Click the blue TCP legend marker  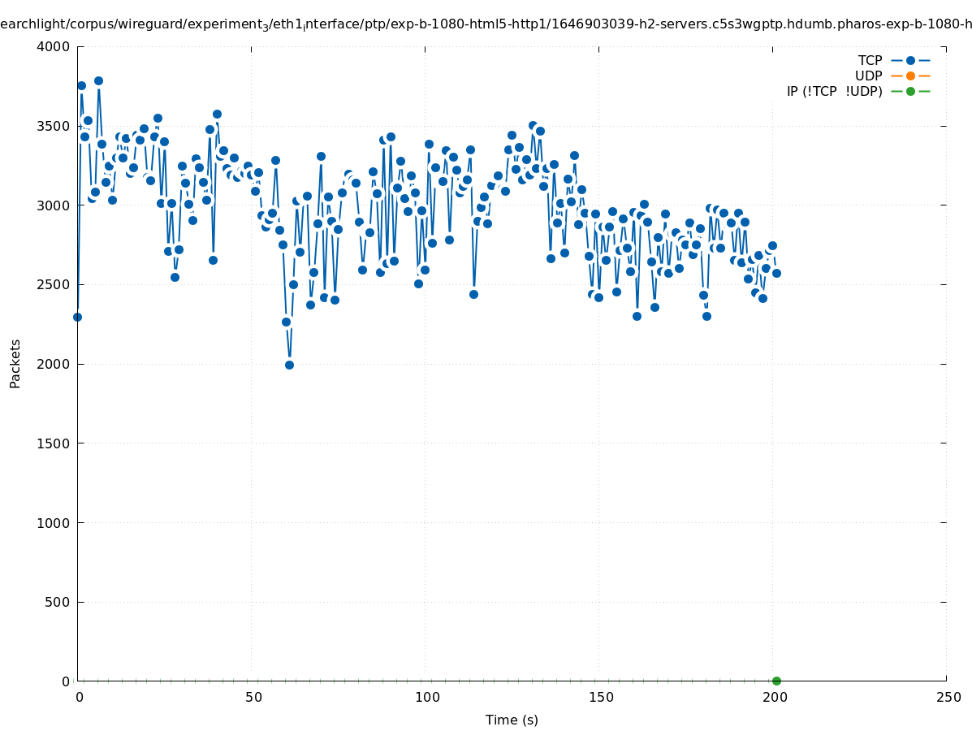(x=910, y=60)
